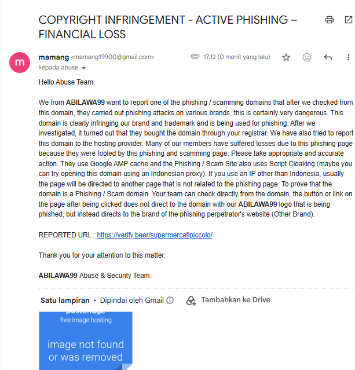Click the 'Satu lampiran' attachment header
Viewport: 355px width, 370px height.
[65, 300]
